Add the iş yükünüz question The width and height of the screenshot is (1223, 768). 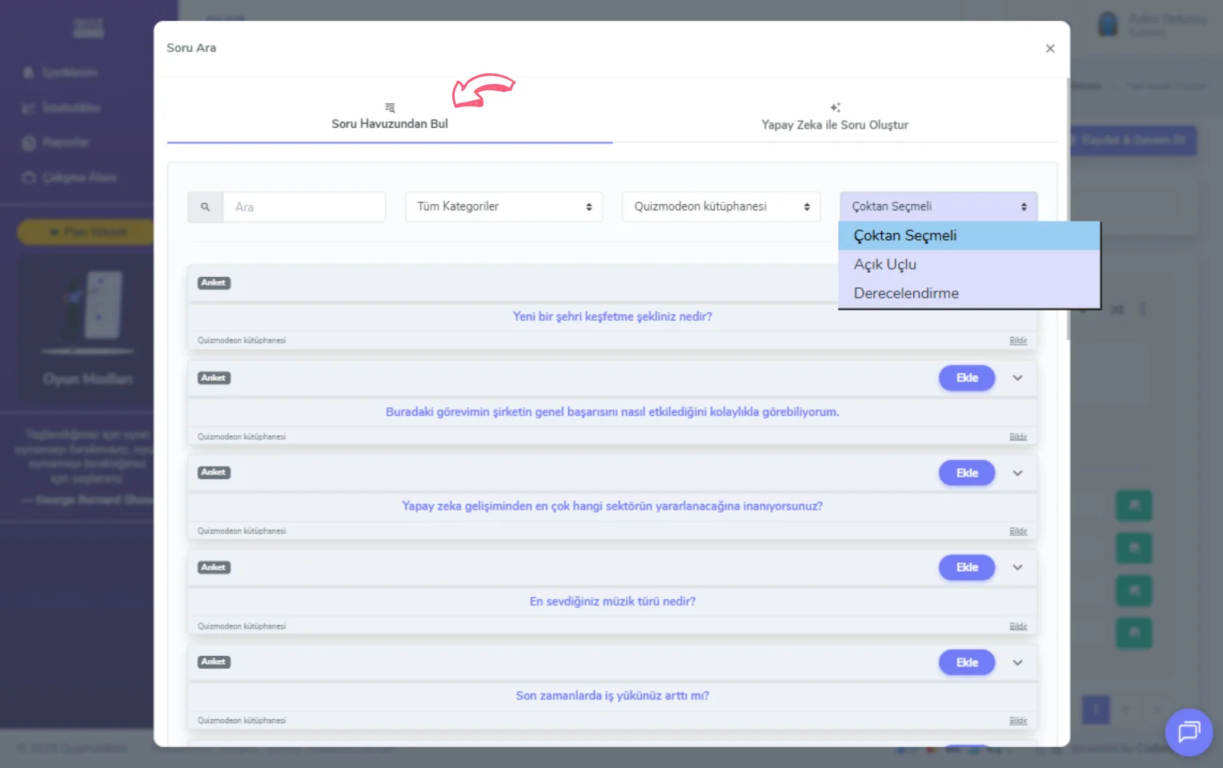966,663
